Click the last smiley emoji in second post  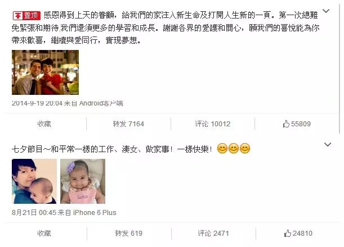click(x=245, y=149)
